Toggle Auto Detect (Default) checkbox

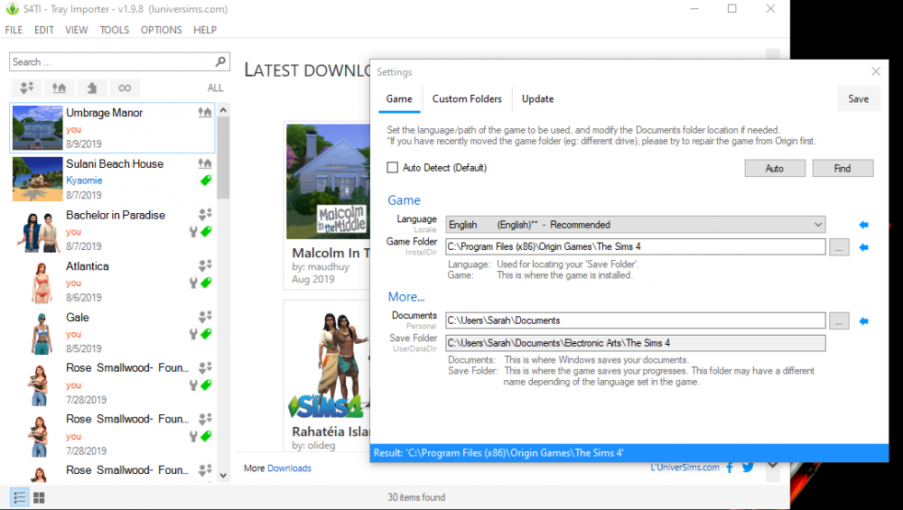tap(392, 168)
